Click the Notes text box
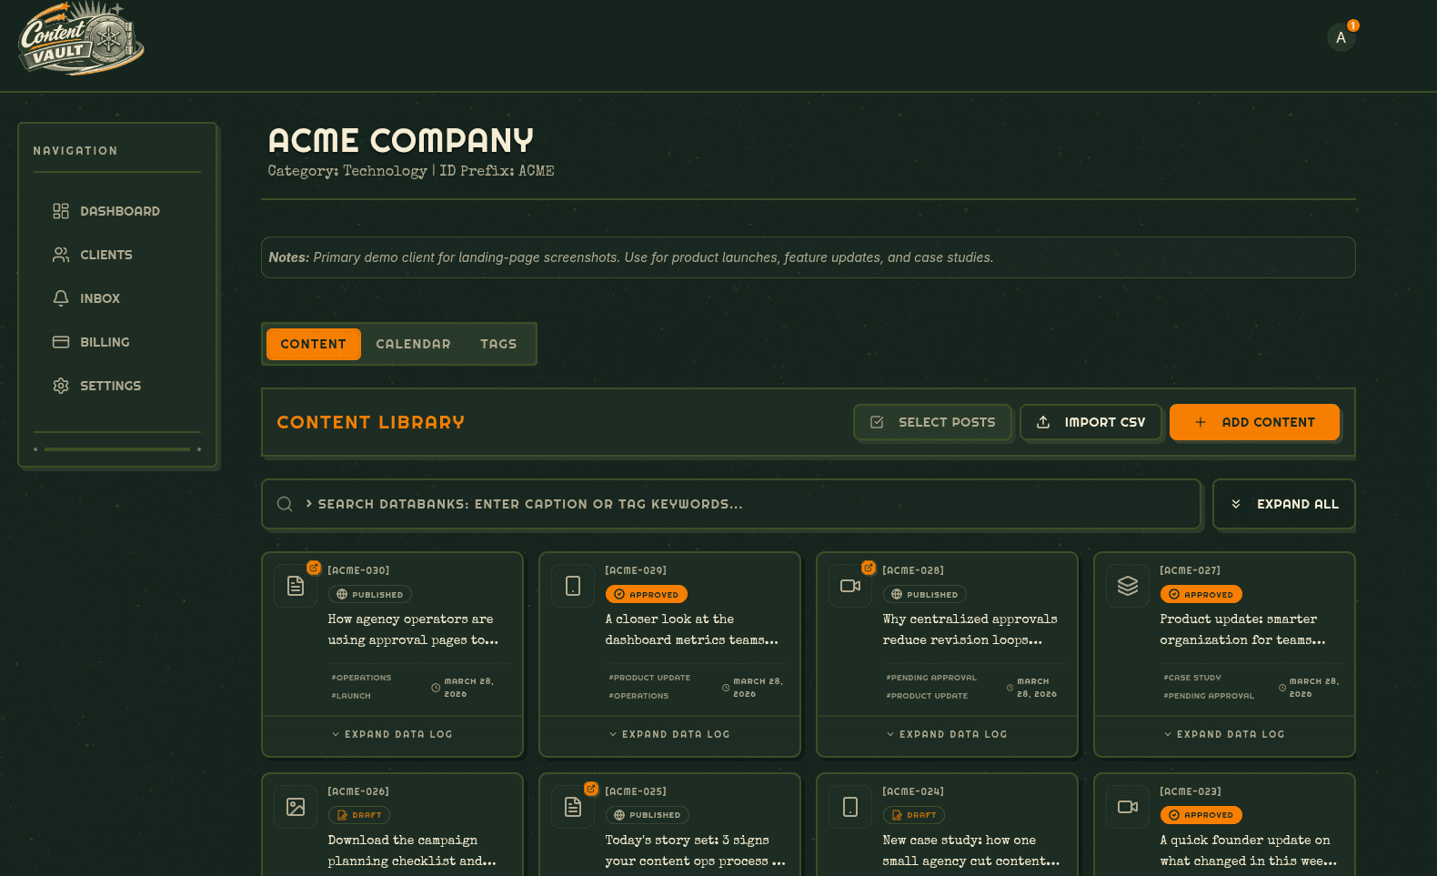The height and width of the screenshot is (876, 1437). pos(809,257)
